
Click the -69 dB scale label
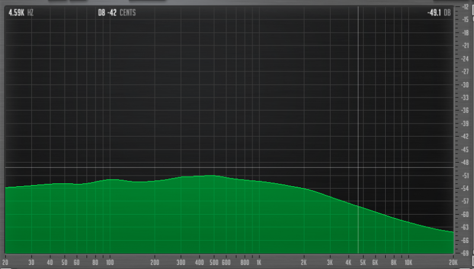pyautogui.click(x=465, y=253)
